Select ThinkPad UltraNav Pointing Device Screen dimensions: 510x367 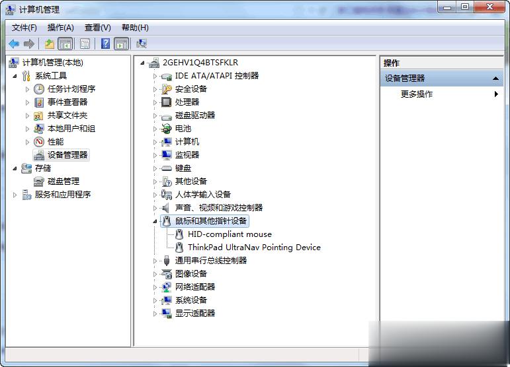coord(255,248)
